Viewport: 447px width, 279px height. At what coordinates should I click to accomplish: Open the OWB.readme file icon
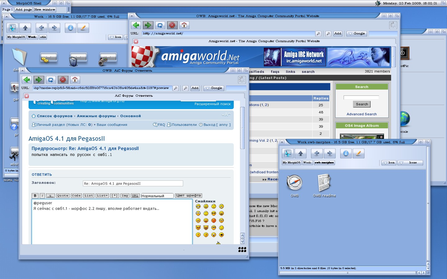pyautogui.click(x=324, y=185)
